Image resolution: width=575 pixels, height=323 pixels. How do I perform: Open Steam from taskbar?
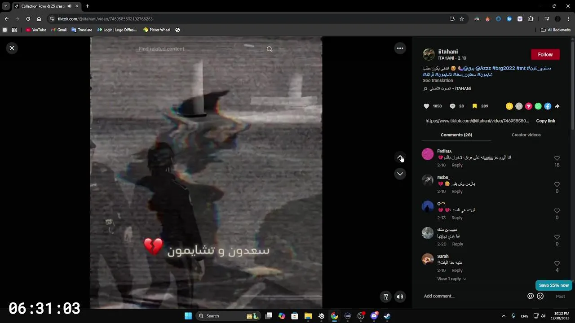[x=387, y=316]
